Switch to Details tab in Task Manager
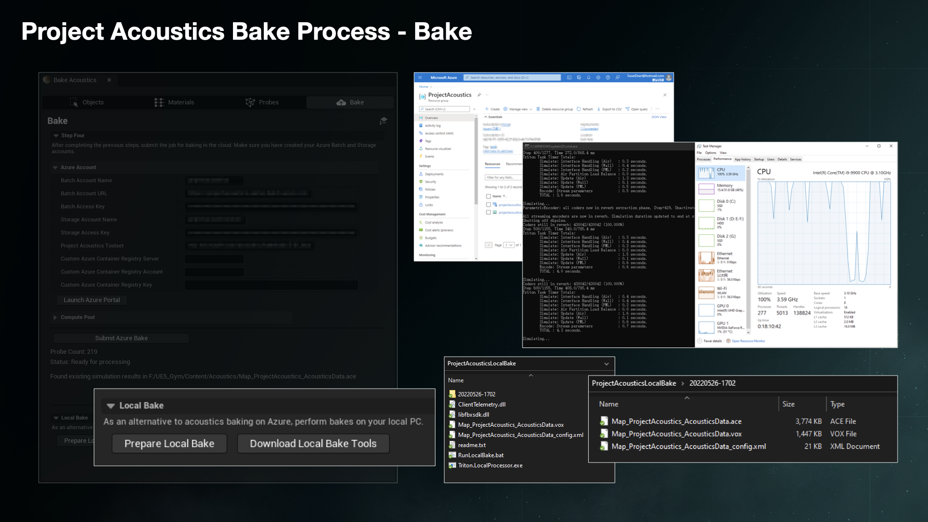928x522 pixels. point(782,159)
